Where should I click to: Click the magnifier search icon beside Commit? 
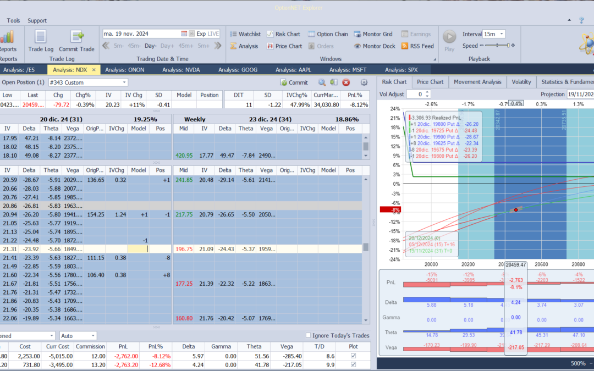[322, 82]
